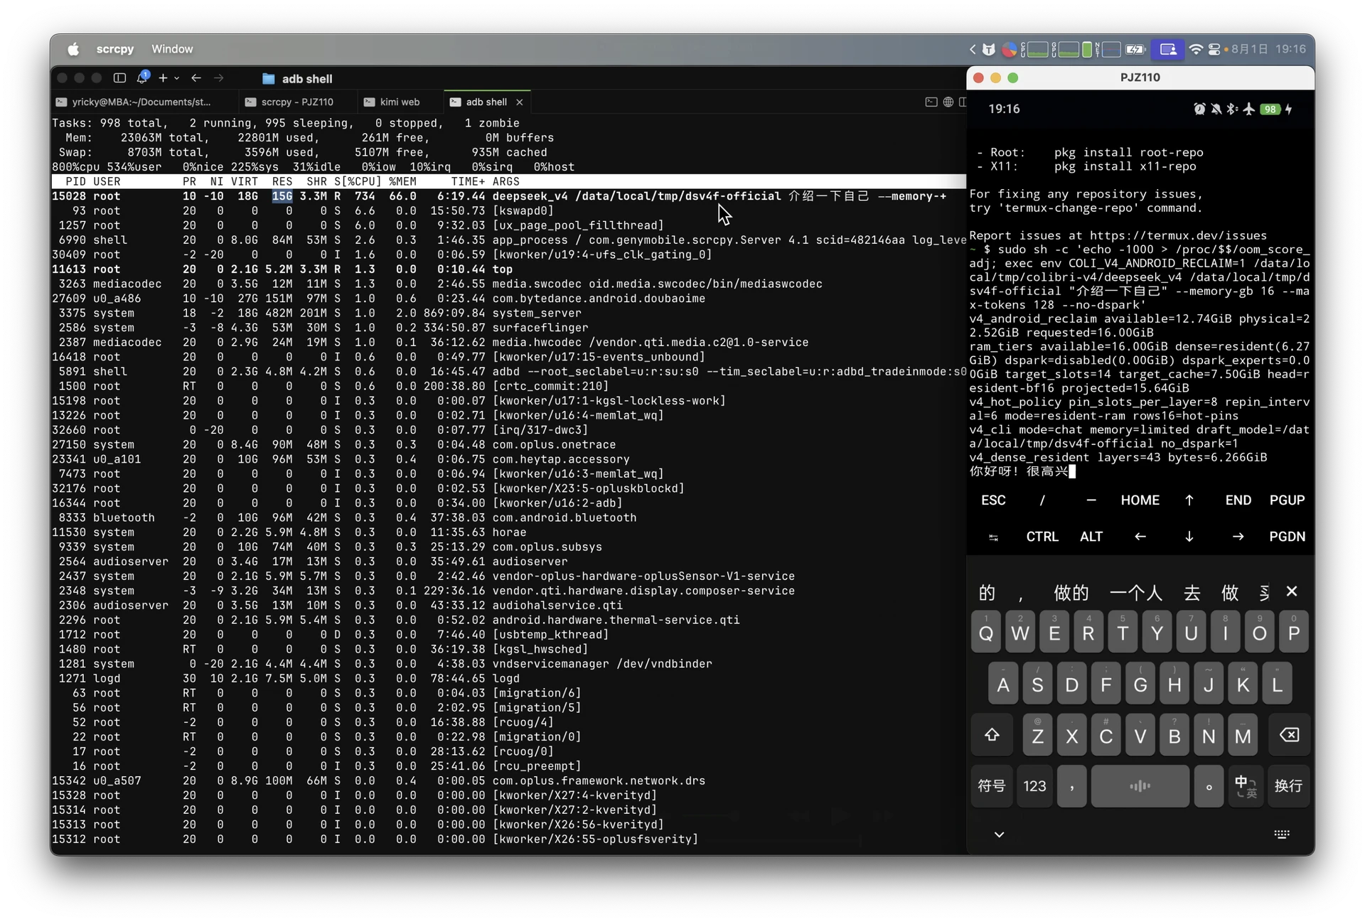The image size is (1365, 922).
Task: Tap the backspace key on keyboard
Action: (1288, 734)
